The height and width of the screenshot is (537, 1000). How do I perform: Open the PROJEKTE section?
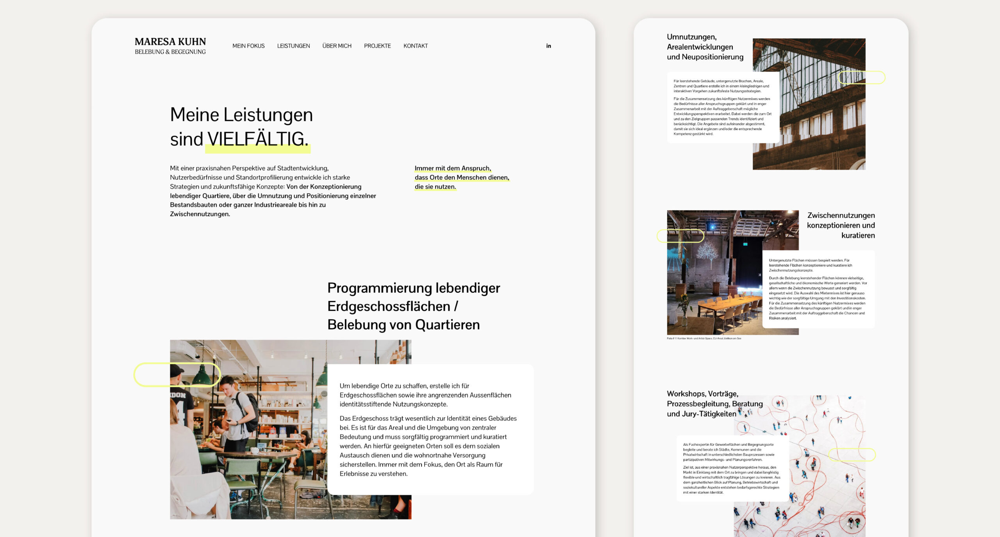377,46
